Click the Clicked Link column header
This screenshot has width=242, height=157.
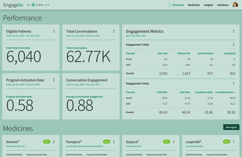[184, 53]
